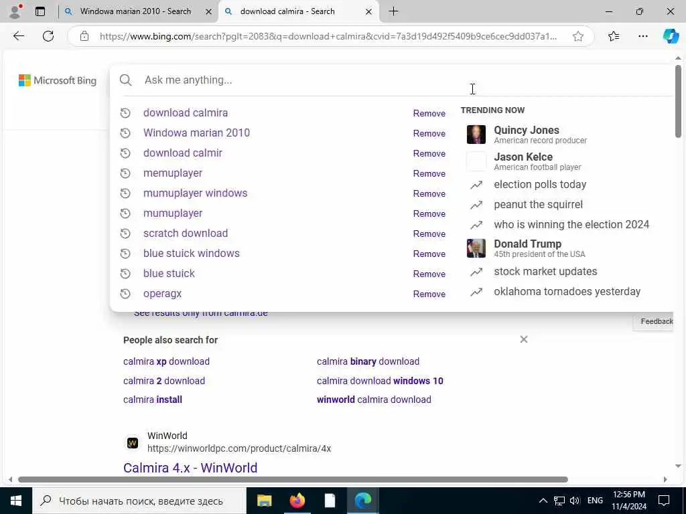
Task: Open trending 'peanut the squirrel'
Action: coord(538,205)
